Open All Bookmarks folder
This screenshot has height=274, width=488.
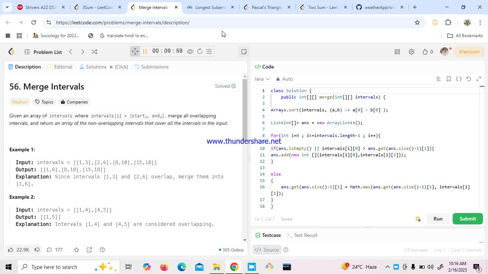(465, 35)
